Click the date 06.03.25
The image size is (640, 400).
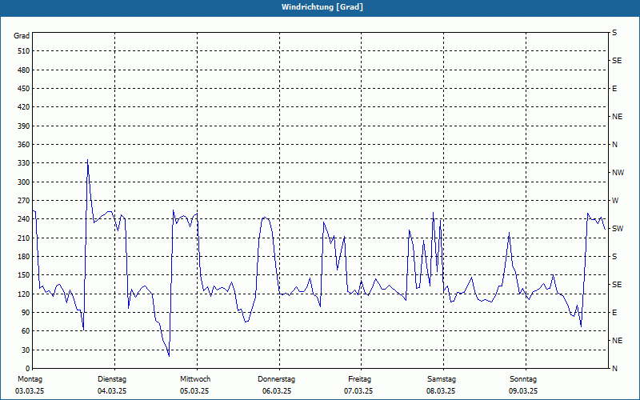tap(277, 391)
